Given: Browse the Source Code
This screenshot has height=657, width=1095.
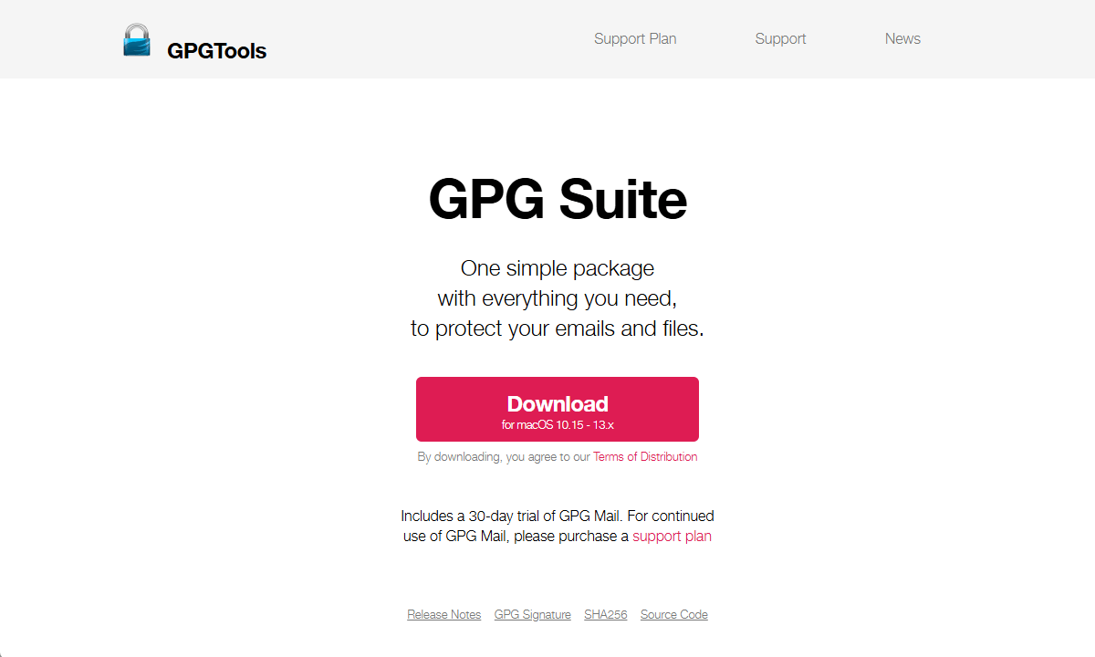Looking at the screenshot, I should coord(673,614).
